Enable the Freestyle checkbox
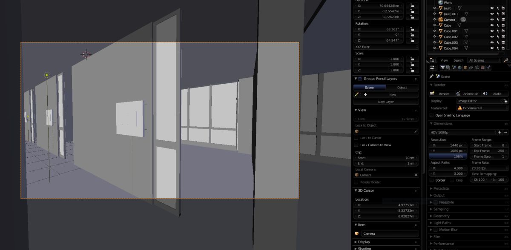511x250 pixels. pyautogui.click(x=436, y=202)
